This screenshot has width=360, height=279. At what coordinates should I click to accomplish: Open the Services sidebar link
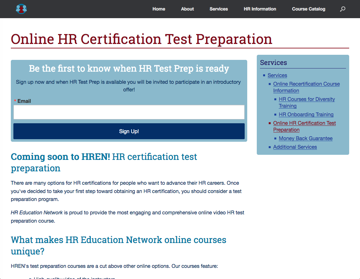click(277, 75)
